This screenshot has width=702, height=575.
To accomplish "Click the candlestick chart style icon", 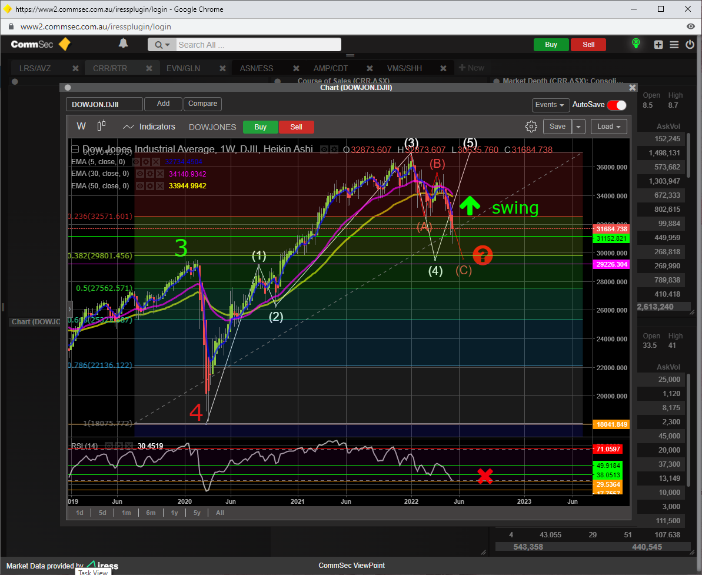I will click(x=101, y=126).
